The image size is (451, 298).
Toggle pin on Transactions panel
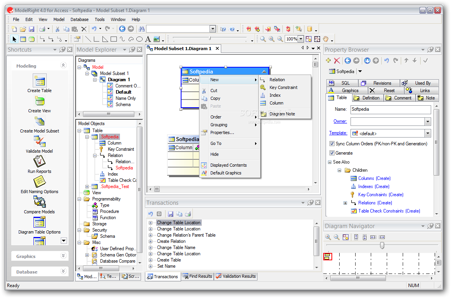pyautogui.click(x=310, y=203)
